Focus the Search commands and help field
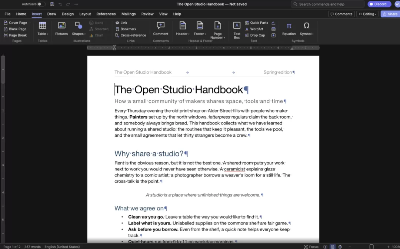The width and height of the screenshot is (400, 249). (x=327, y=4)
